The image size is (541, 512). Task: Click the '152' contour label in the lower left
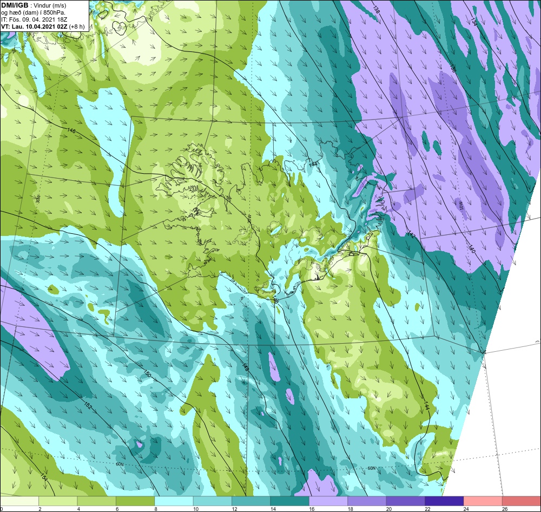point(88,406)
